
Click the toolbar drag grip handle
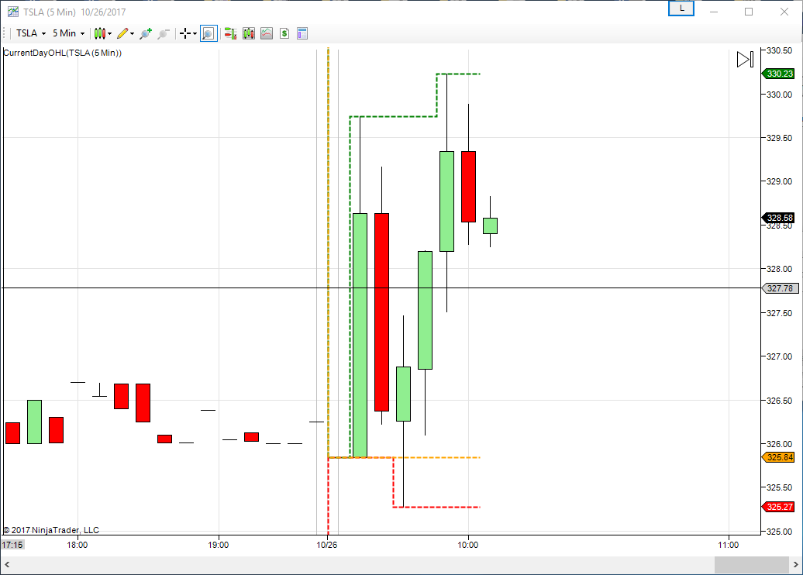[x=5, y=34]
